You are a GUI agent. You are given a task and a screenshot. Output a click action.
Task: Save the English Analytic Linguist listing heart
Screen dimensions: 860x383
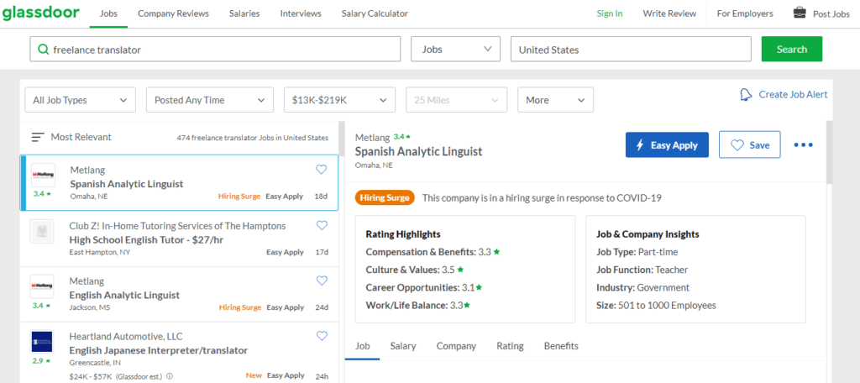[322, 281]
